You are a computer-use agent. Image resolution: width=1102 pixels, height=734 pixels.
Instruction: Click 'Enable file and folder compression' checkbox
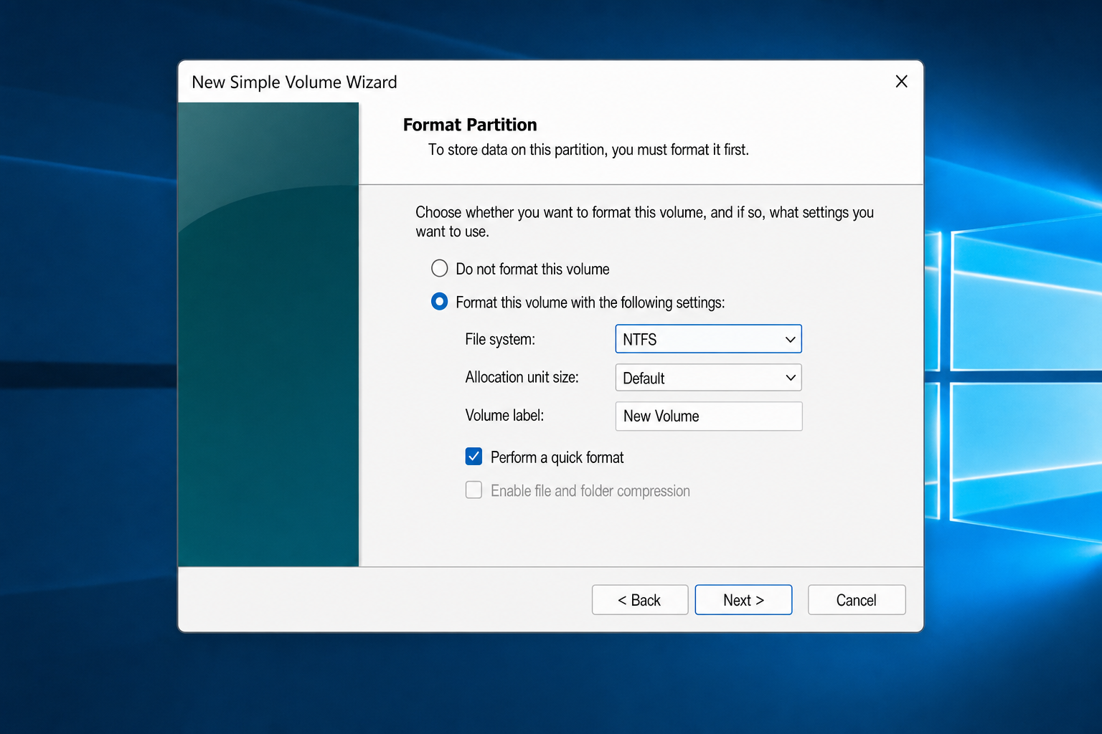(474, 490)
